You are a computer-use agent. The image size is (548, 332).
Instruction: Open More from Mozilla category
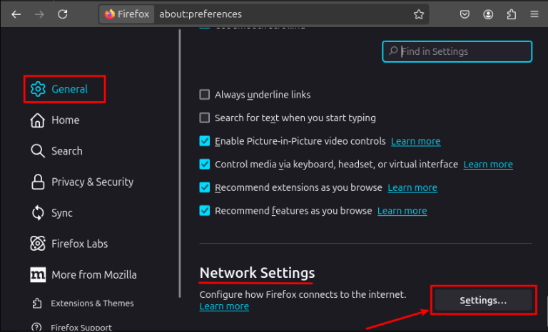94,275
